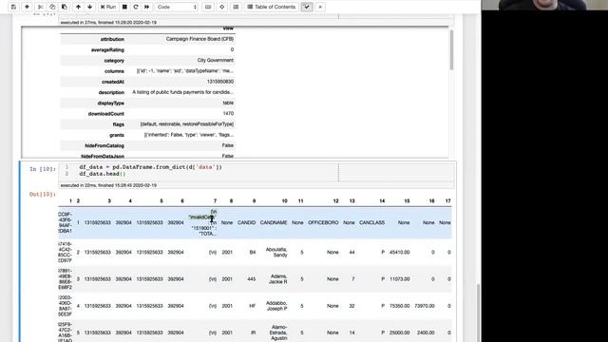Click the last toolbar button after the checkmark
Screen dimensions: 608x342
pyautogui.click(x=320, y=7)
